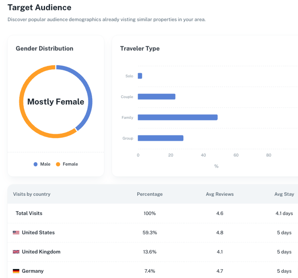Viewport: 298px width, 278px height.
Task: Select the United Kingdom row name
Action: [x=41, y=252]
